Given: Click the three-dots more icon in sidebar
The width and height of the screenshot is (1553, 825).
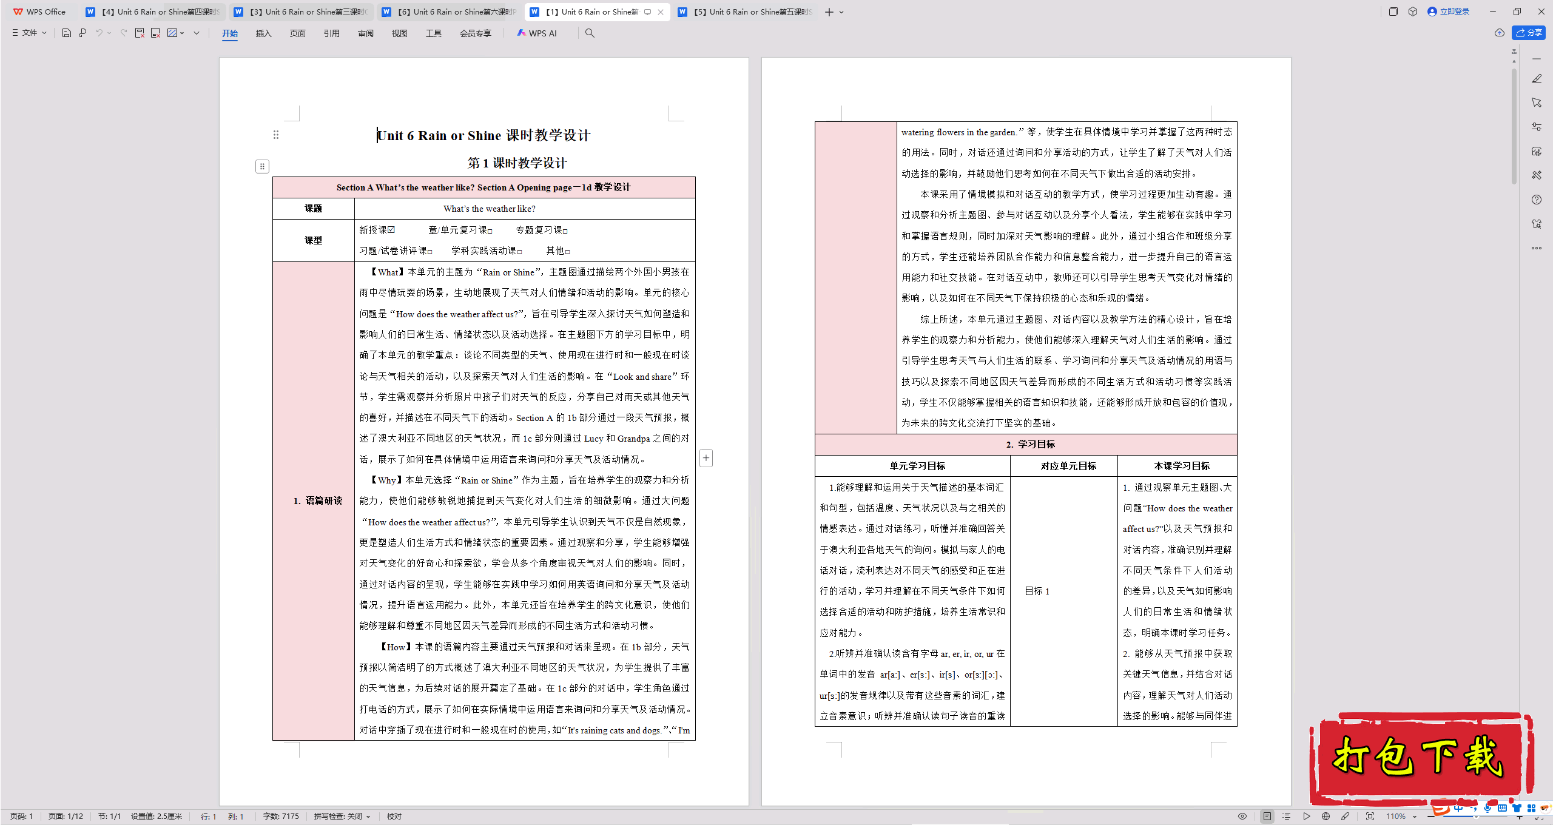Looking at the screenshot, I should click(1536, 248).
